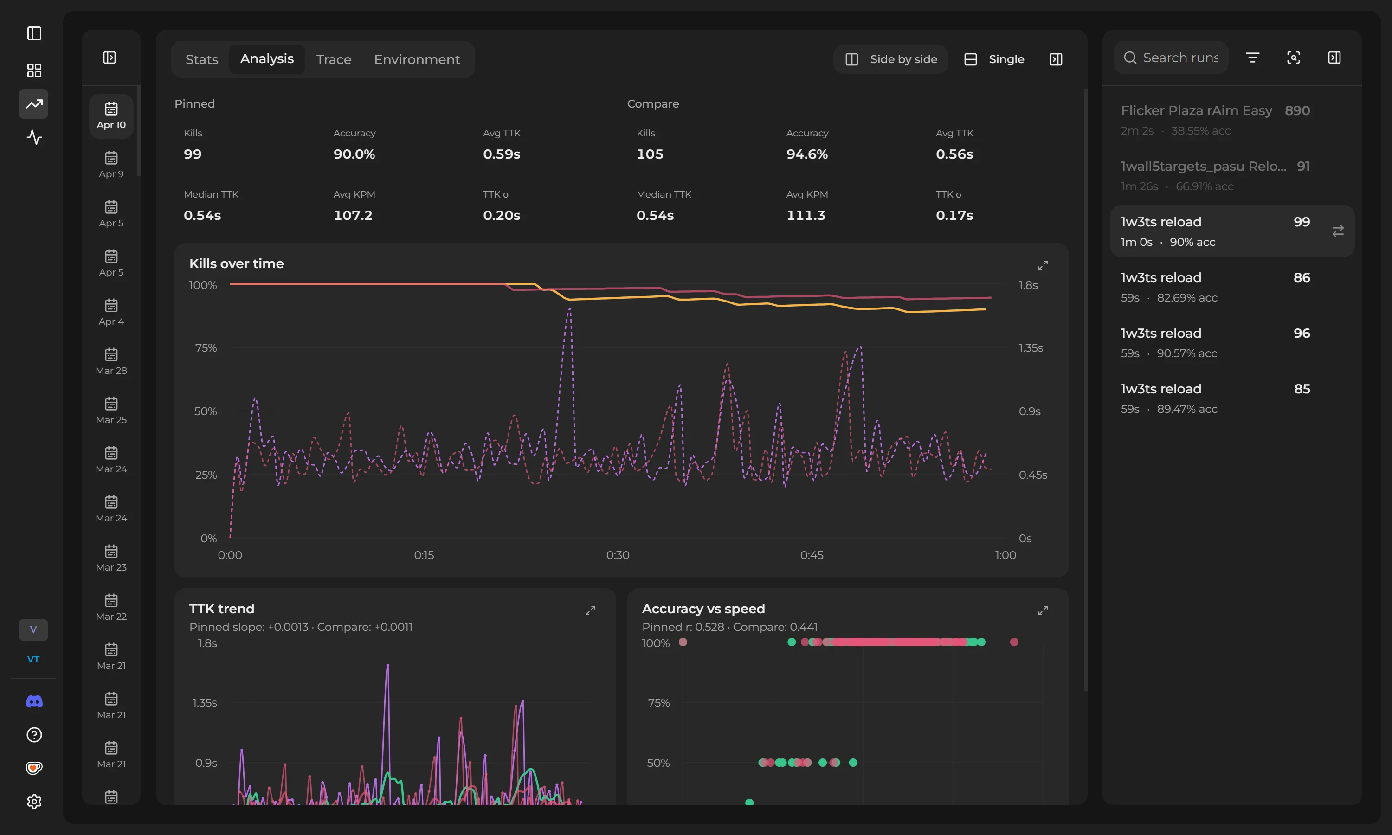Switch to Single view
Viewport: 1392px width, 835px height.
tap(993, 59)
